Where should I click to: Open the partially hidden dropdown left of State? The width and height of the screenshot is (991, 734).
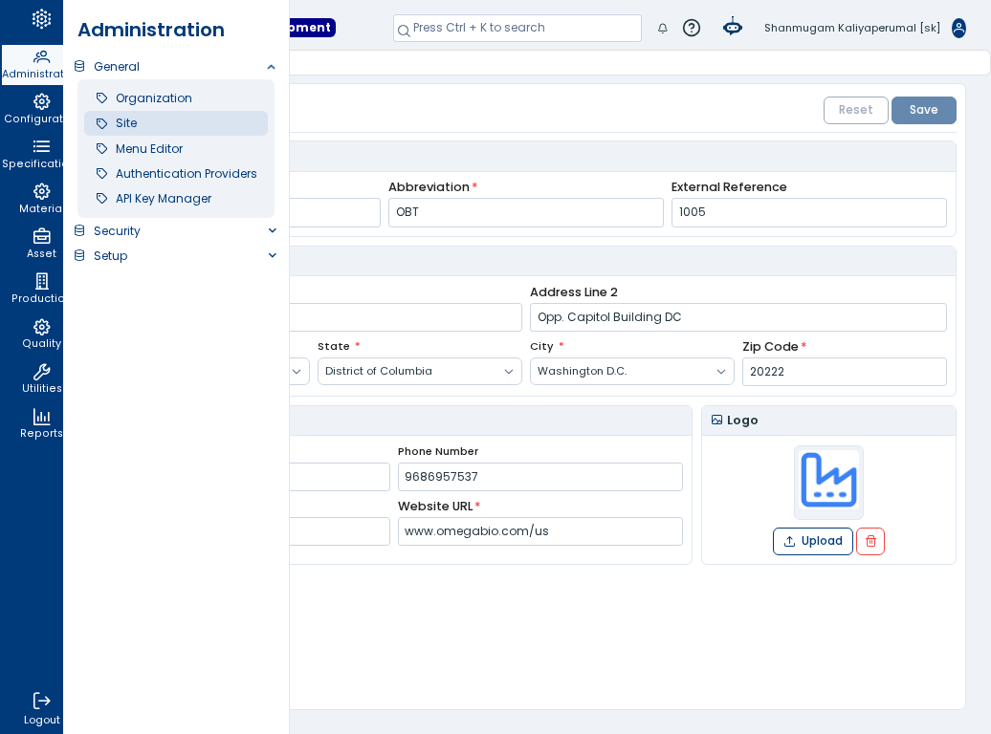click(x=299, y=372)
